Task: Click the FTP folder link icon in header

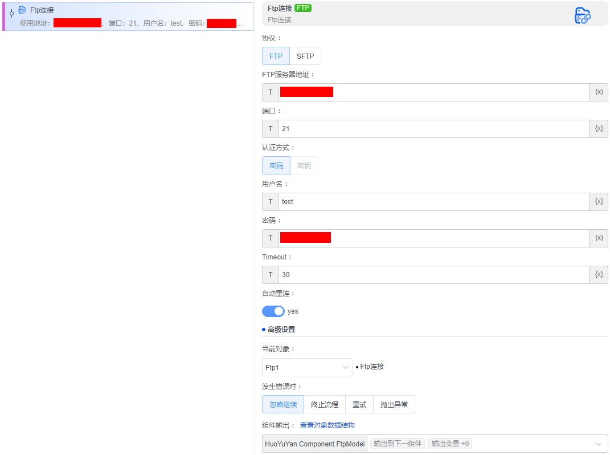Action: 582,15
